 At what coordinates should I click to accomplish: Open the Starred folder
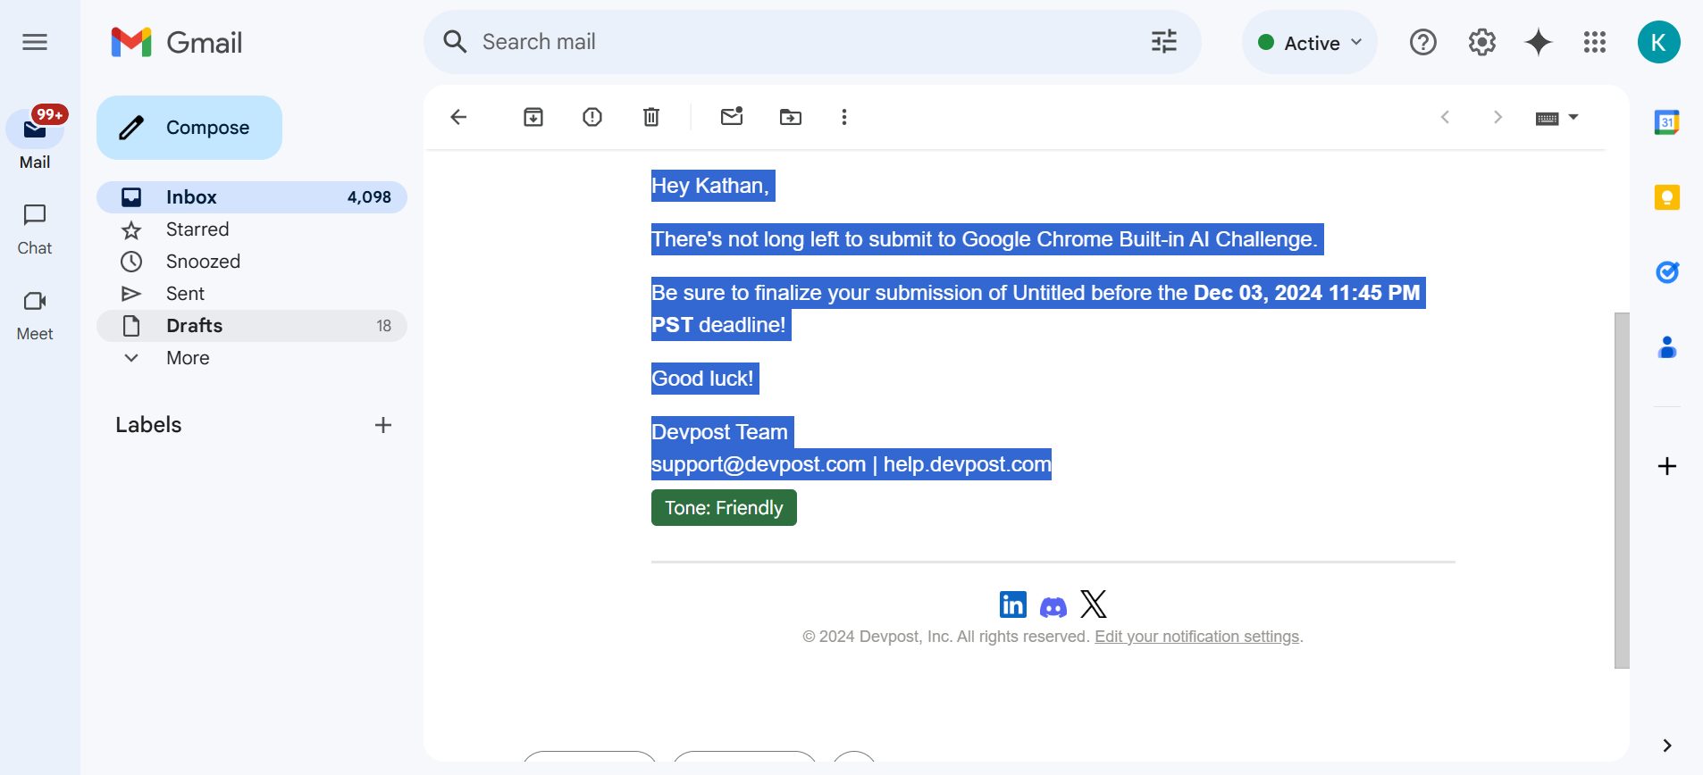point(252,229)
